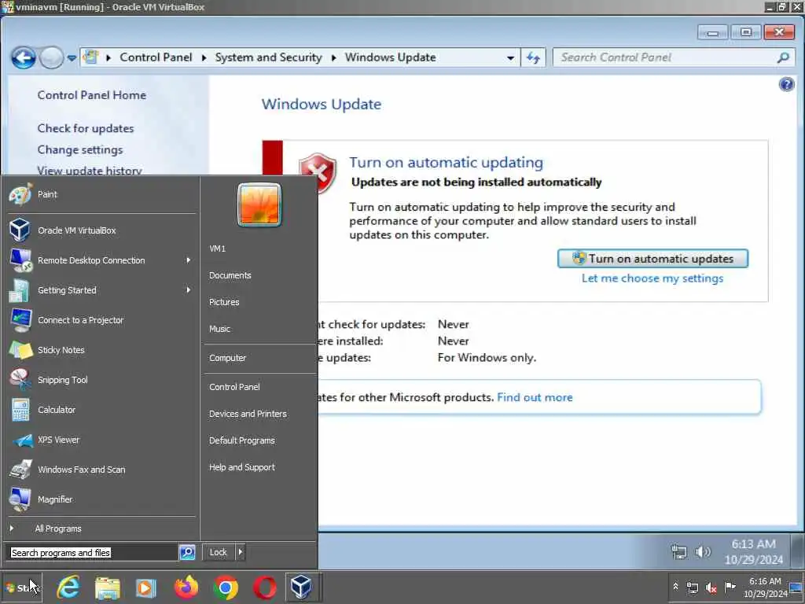Focus the Search Control Panel field
This screenshot has height=604, width=805.
tap(674, 57)
